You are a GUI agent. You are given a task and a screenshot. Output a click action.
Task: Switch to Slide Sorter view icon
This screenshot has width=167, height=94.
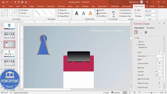click(130, 93)
